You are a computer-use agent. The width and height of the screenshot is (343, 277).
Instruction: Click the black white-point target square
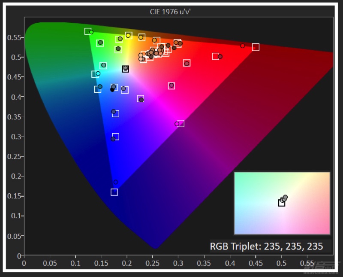125,69
